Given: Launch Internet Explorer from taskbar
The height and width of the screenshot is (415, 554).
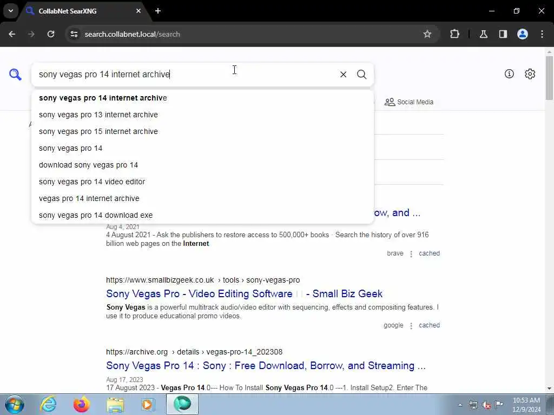Looking at the screenshot, I should (48, 404).
